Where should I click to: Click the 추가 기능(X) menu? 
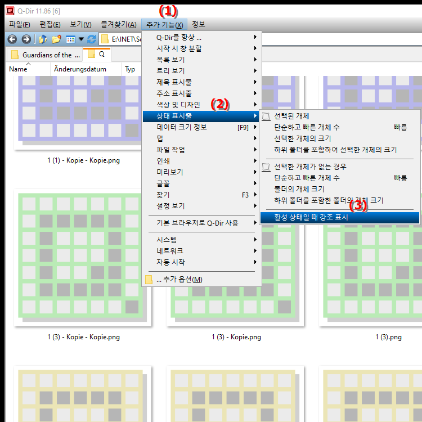pyautogui.click(x=164, y=25)
